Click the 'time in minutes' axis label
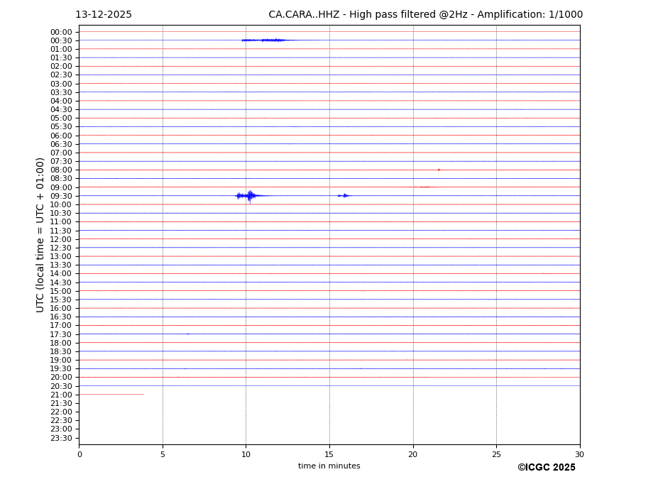The height and width of the screenshot is (494, 658). [x=329, y=466]
